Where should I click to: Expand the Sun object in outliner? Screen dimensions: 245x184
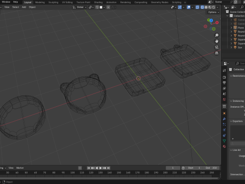tap(231, 48)
